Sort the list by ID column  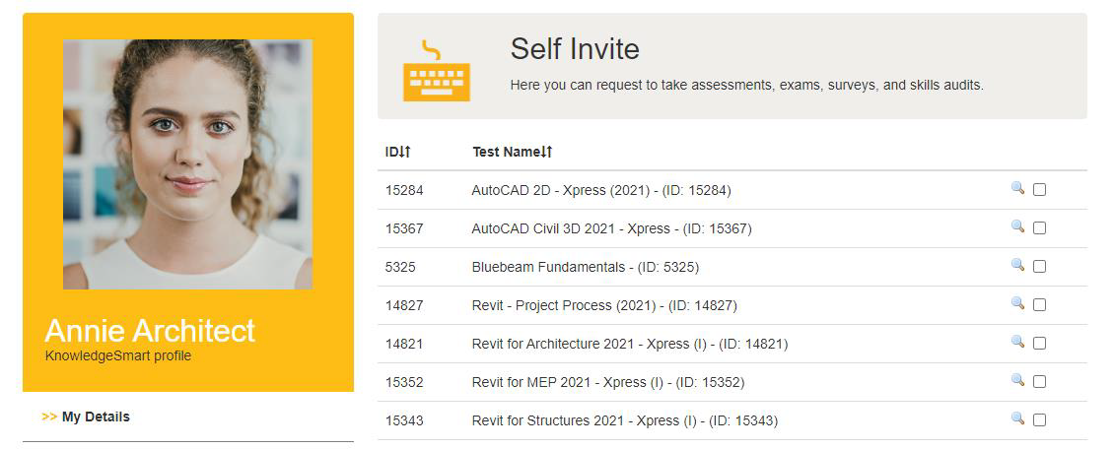coord(398,152)
